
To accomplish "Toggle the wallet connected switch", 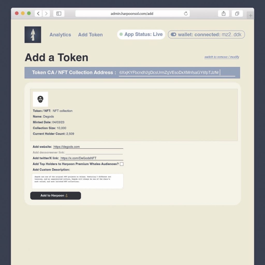I will [x=173, y=34].
